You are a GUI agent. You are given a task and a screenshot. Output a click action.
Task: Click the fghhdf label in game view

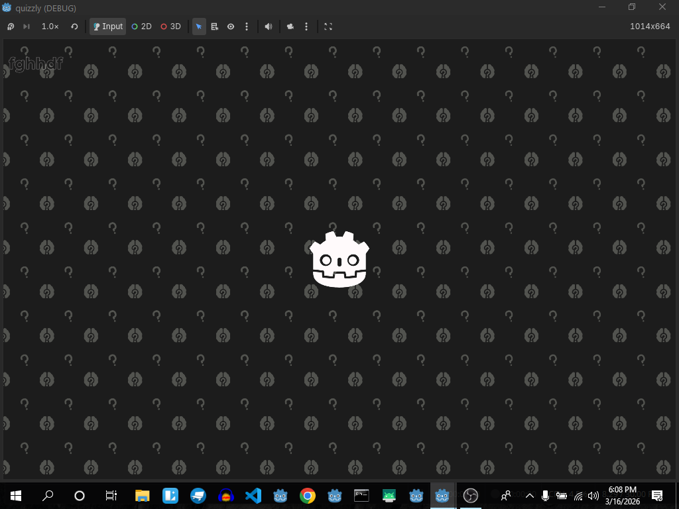(36, 64)
